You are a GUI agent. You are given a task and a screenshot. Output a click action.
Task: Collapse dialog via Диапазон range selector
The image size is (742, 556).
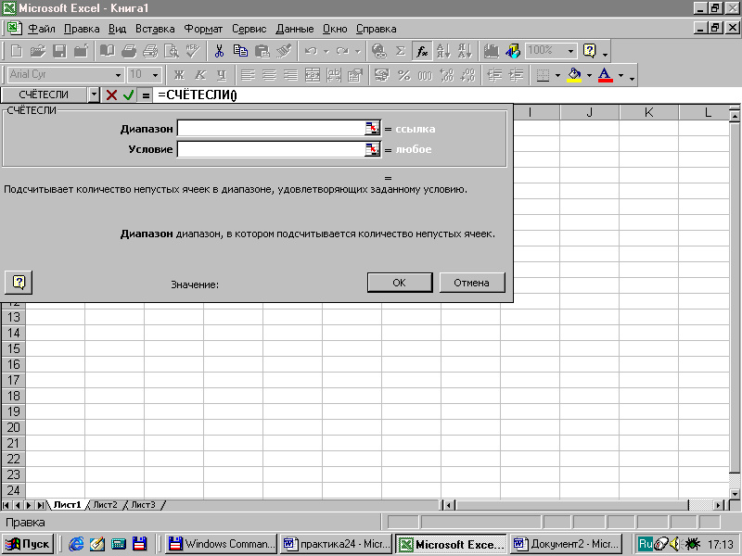pyautogui.click(x=373, y=128)
